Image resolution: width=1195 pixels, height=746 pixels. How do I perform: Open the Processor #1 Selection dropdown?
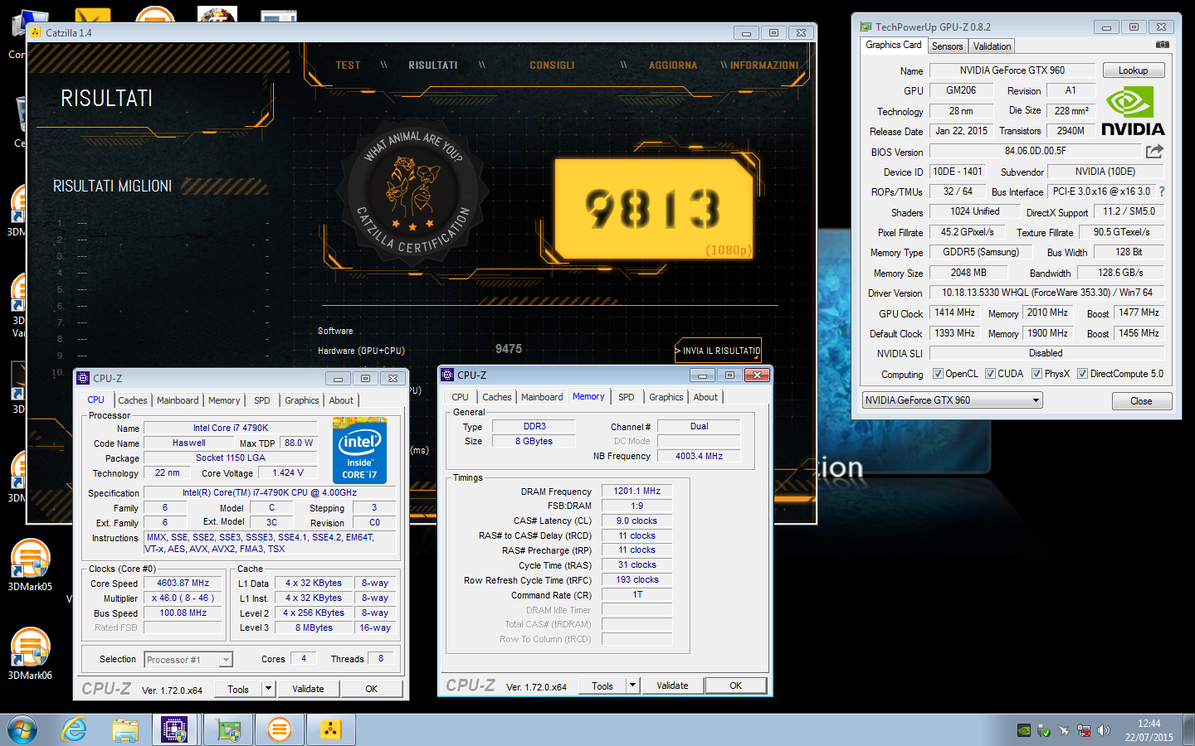pyautogui.click(x=188, y=660)
